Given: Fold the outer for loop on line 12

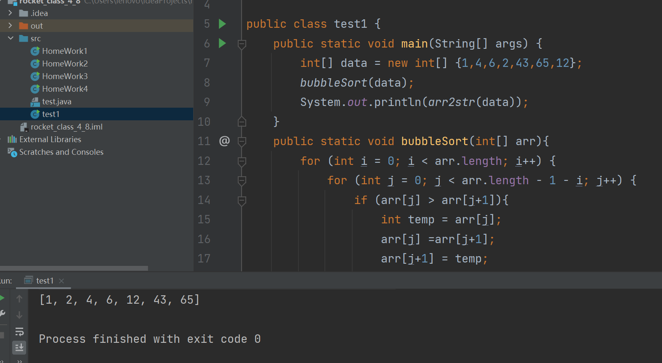Looking at the screenshot, I should [242, 161].
